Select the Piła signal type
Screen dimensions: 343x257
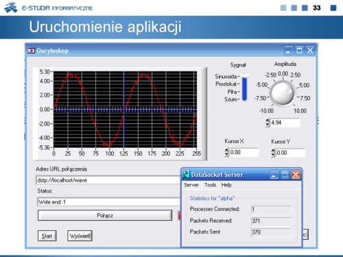coord(233,92)
